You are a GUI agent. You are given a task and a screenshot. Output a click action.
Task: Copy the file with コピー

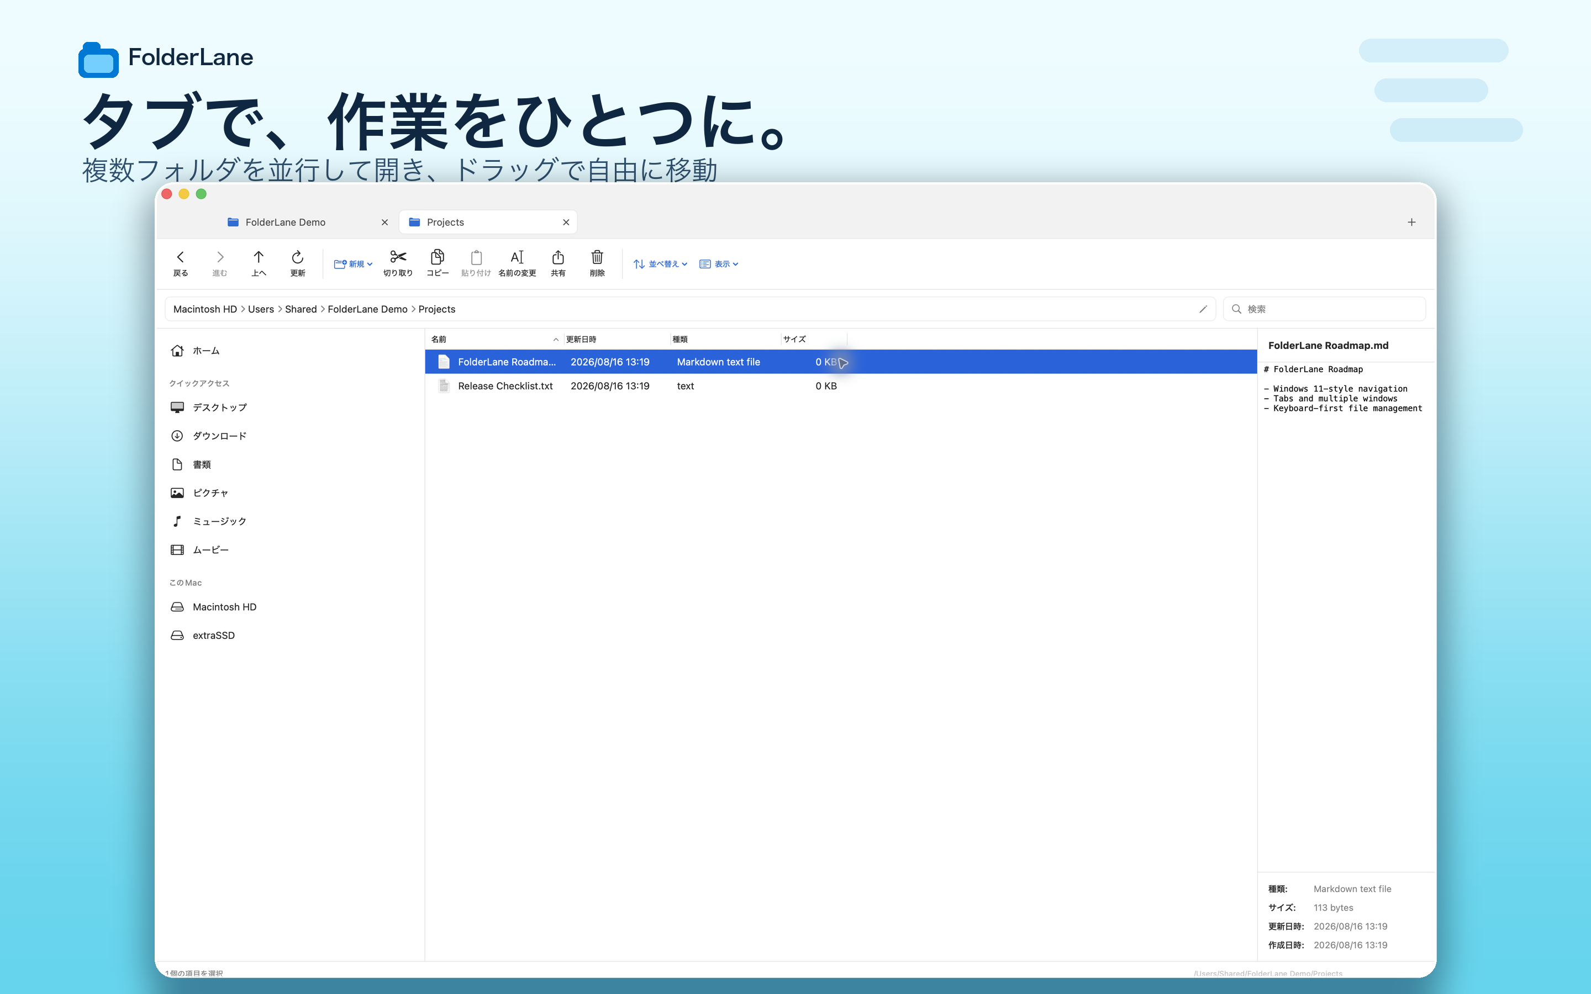[x=437, y=263]
